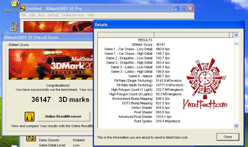The image size is (248, 147).
Task: Click the Demo Sounds Enabled value
Action: tap(79, 140)
